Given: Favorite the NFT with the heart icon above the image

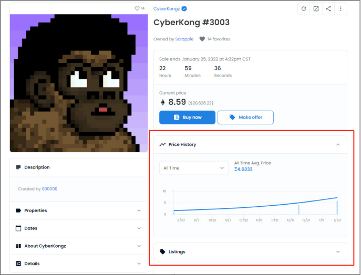Looking at the screenshot, I should point(137,8).
